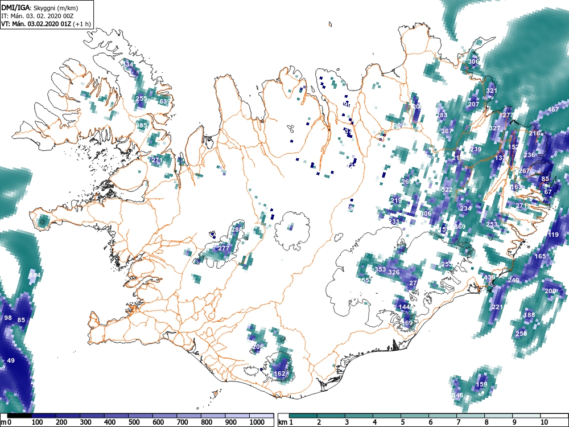Click the visibility value 367 in east Iceland

(447, 131)
